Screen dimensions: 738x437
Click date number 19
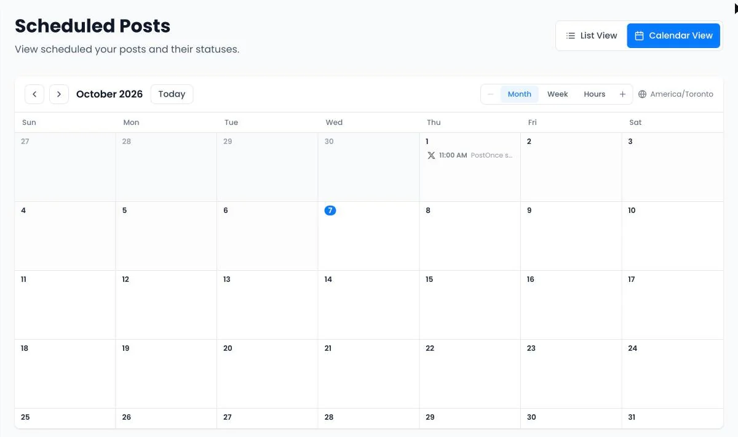pyautogui.click(x=125, y=348)
